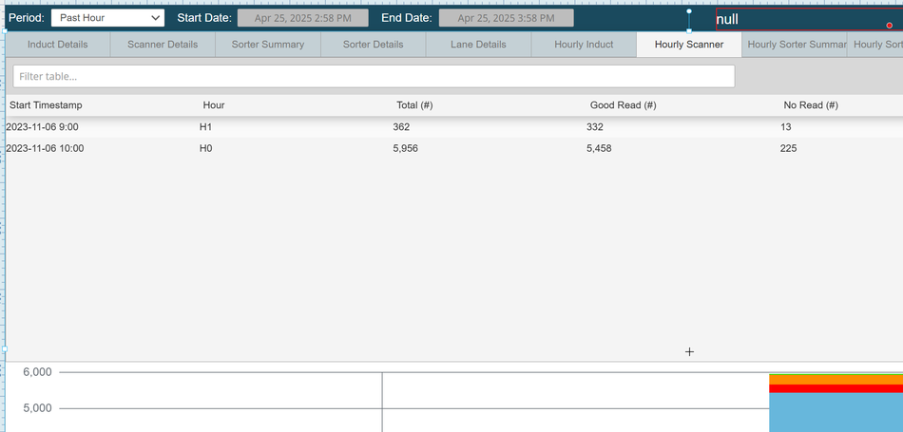Image resolution: width=903 pixels, height=432 pixels.
Task: Sort by the Total (#) column header
Action: pyautogui.click(x=414, y=105)
